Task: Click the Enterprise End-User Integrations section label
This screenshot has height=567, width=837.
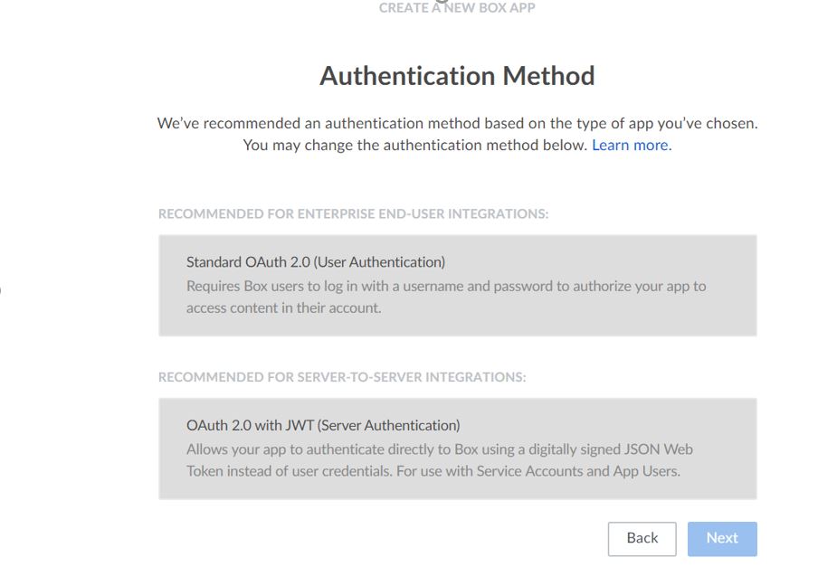Action: tap(353, 214)
